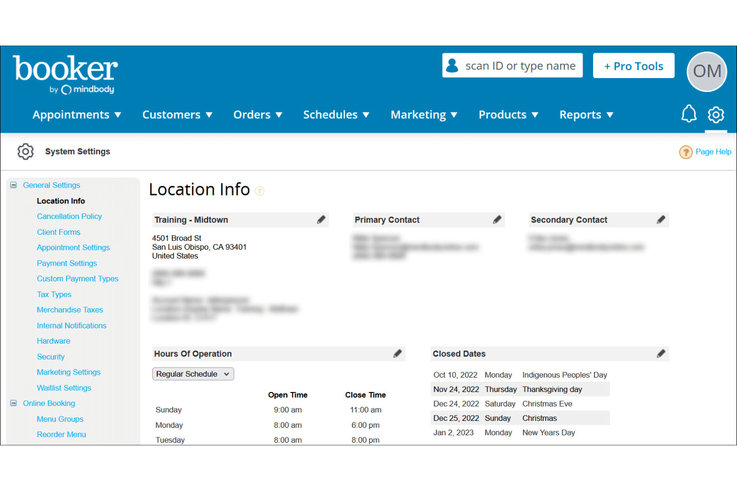This screenshot has height=491, width=737.
Task: Open Waitlist Settings
Action: coord(64,388)
